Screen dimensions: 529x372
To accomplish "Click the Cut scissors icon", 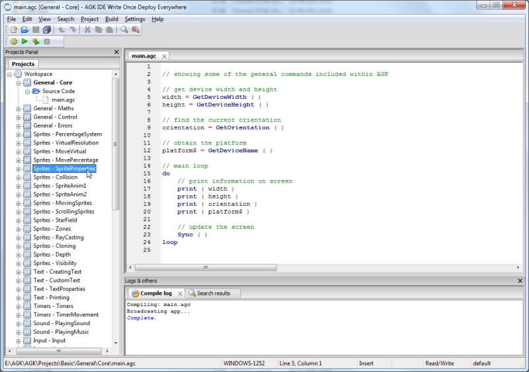I will [87, 30].
